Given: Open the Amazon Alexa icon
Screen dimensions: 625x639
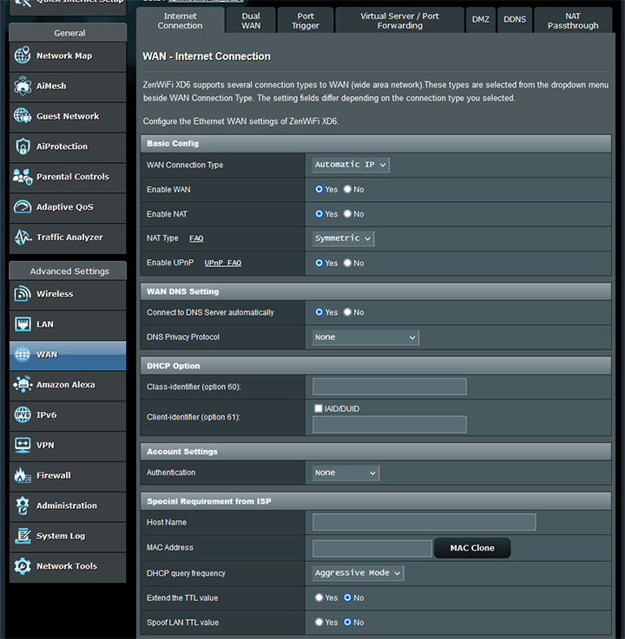Looking at the screenshot, I should 23,385.
